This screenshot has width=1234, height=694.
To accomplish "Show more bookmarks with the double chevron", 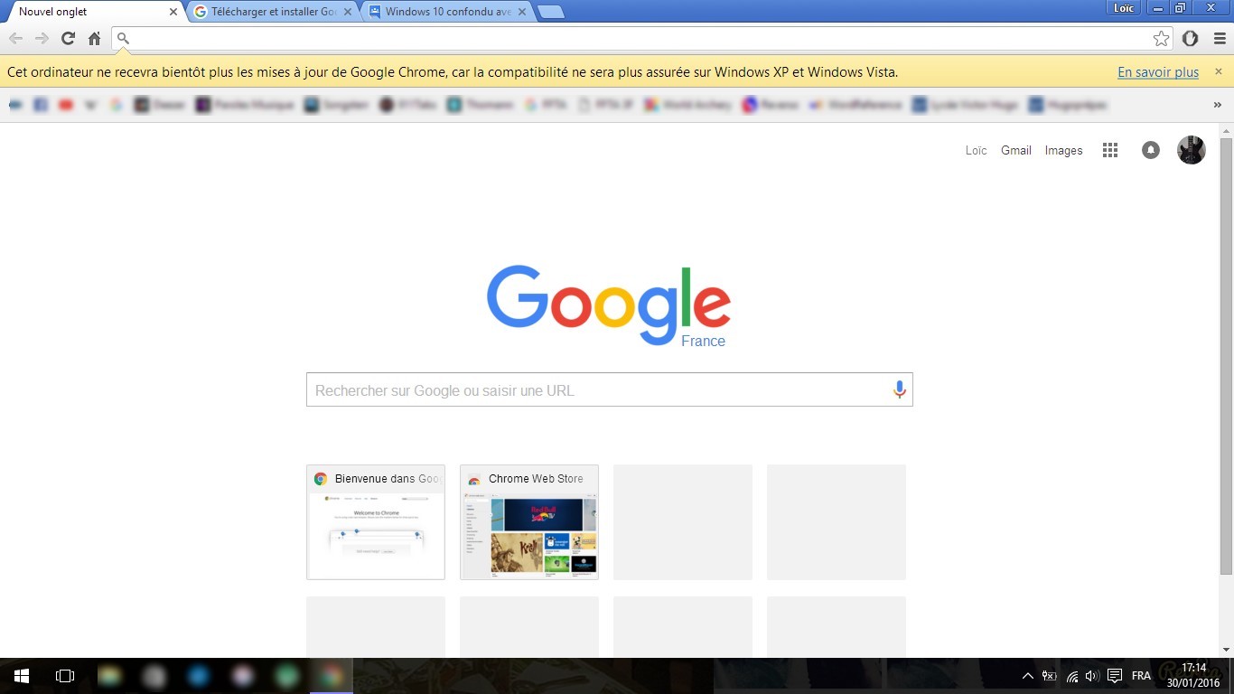I will [1218, 105].
